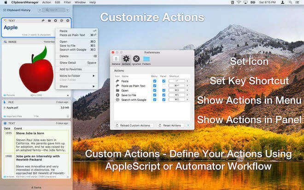304x190 pixels.
Task: Open the Clipboard History dropdown chevron
Action: click(39, 10)
